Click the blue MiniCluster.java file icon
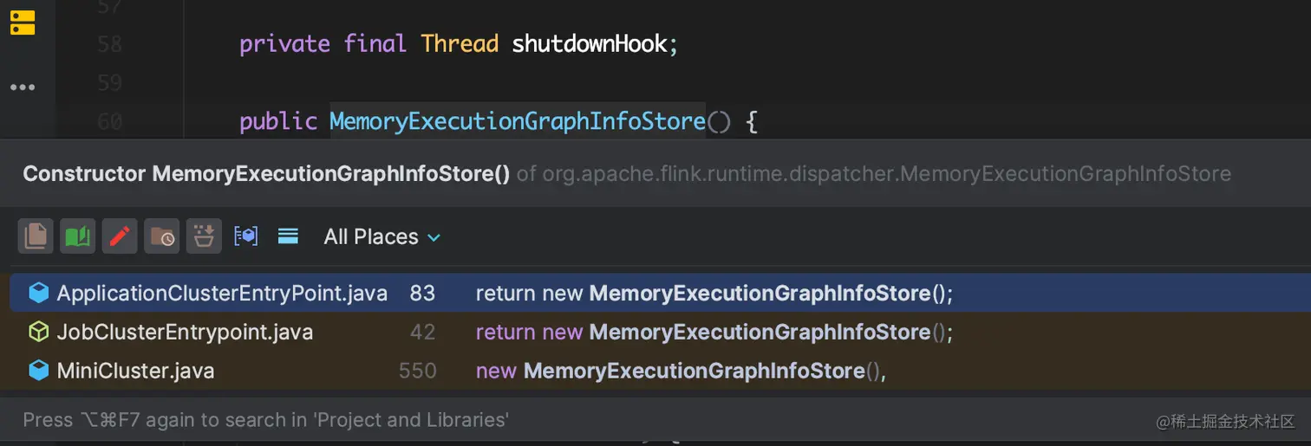 click(39, 372)
